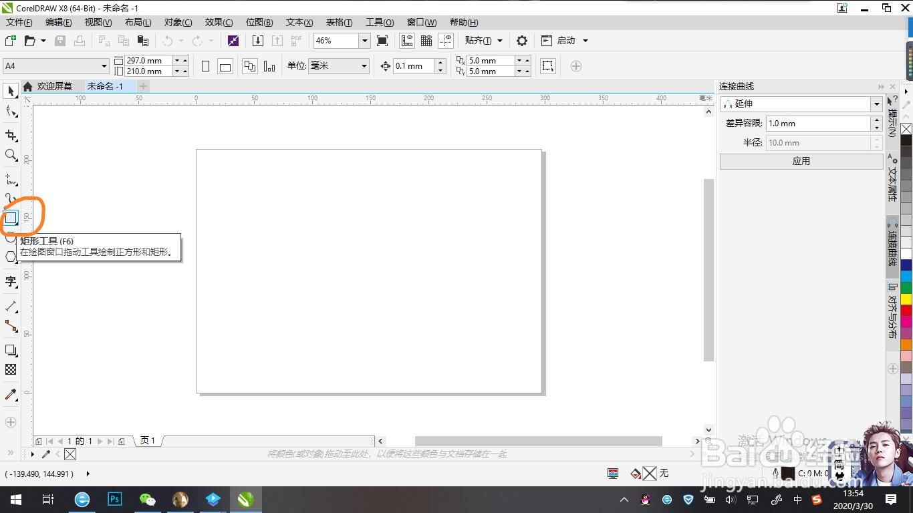Select the Rectangle tool (F6)

pyautogui.click(x=11, y=218)
